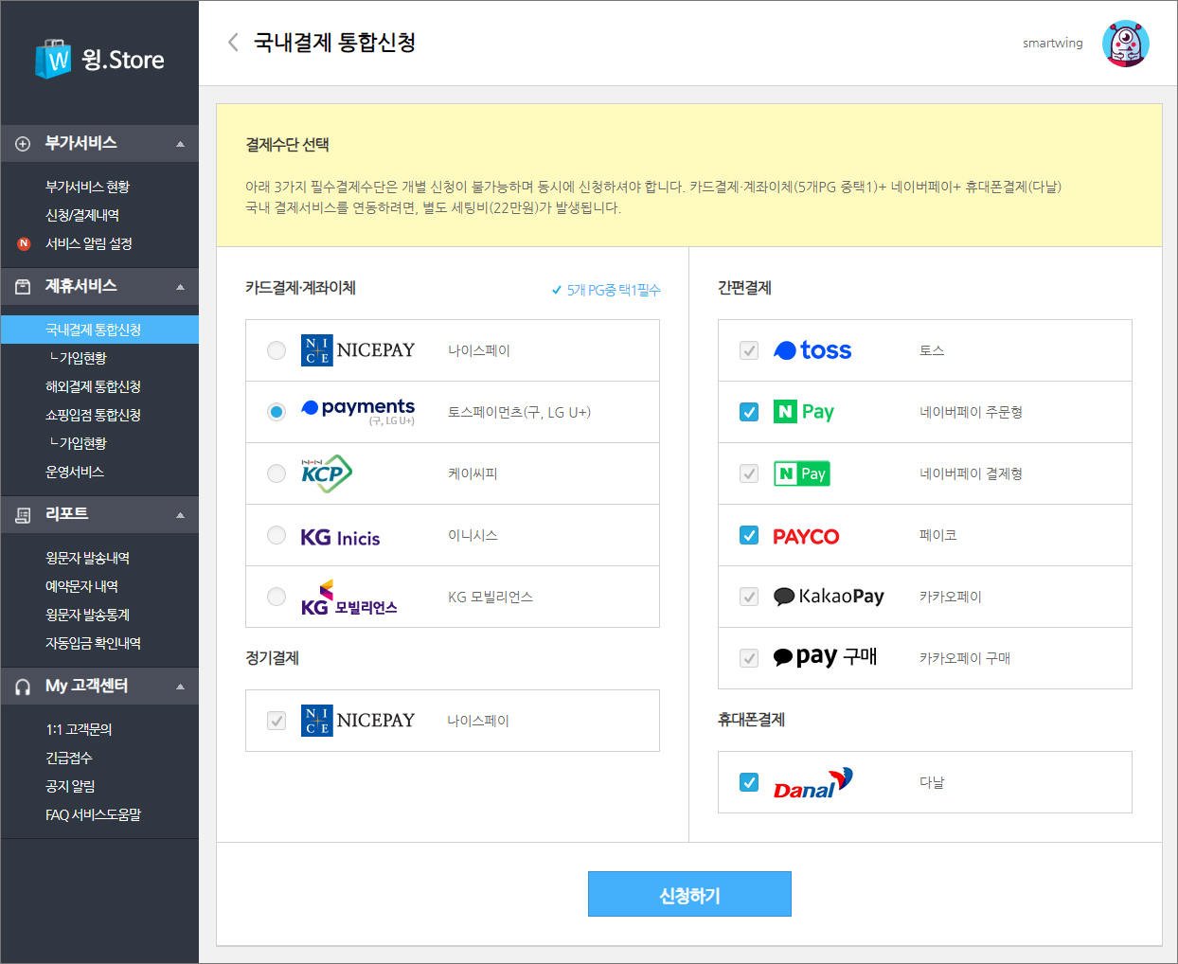Toggle the 네이버페이 결제형 checkbox
Image resolution: width=1178 pixels, height=964 pixels.
(x=749, y=473)
